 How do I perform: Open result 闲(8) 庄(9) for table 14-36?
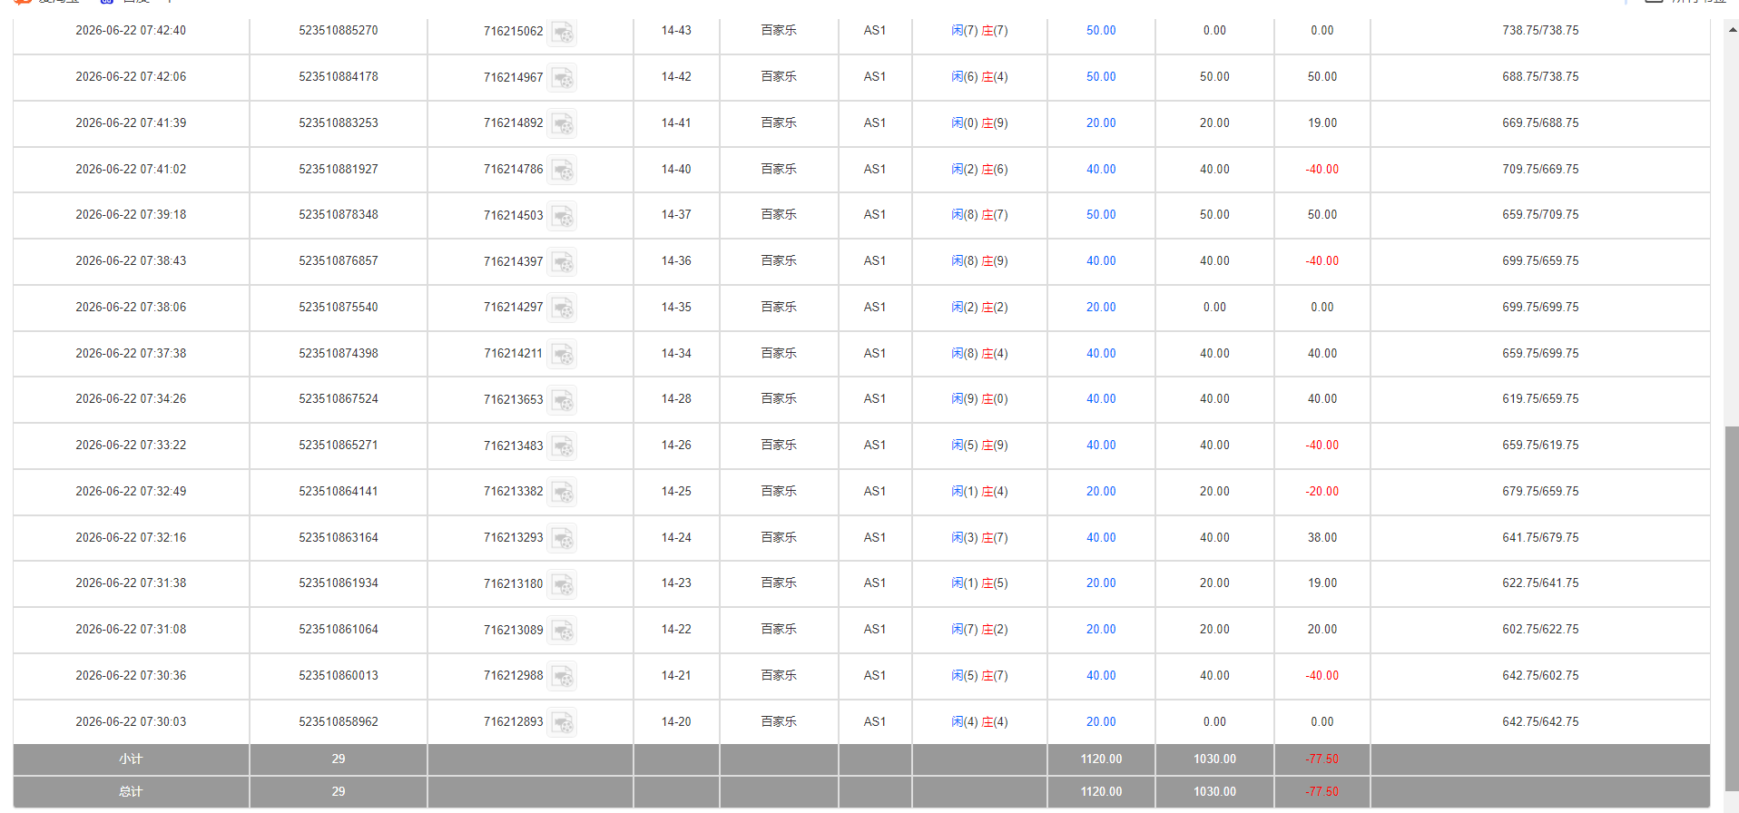[979, 261]
